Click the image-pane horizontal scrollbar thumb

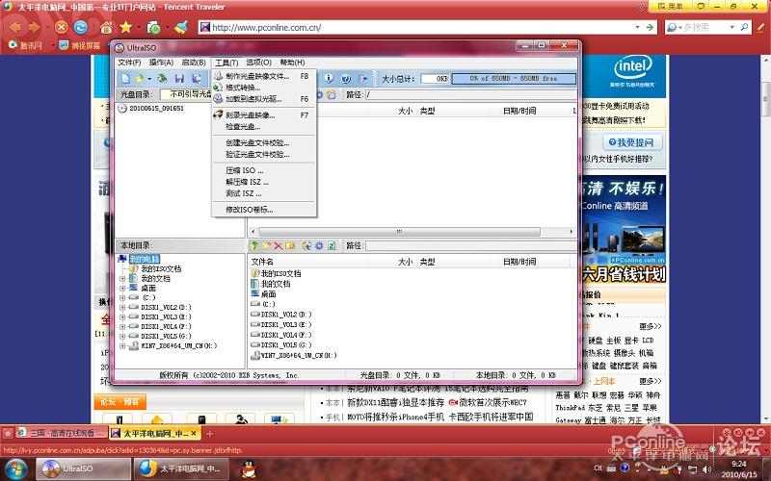(399, 231)
